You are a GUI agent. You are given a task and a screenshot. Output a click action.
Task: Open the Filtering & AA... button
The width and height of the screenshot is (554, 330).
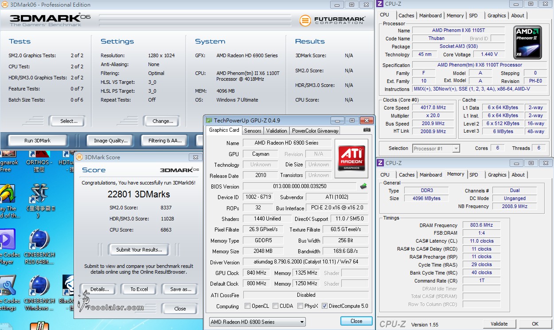click(x=165, y=141)
